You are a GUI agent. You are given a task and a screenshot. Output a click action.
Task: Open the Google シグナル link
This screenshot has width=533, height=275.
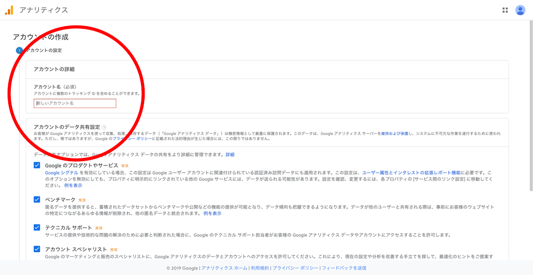coord(61,173)
